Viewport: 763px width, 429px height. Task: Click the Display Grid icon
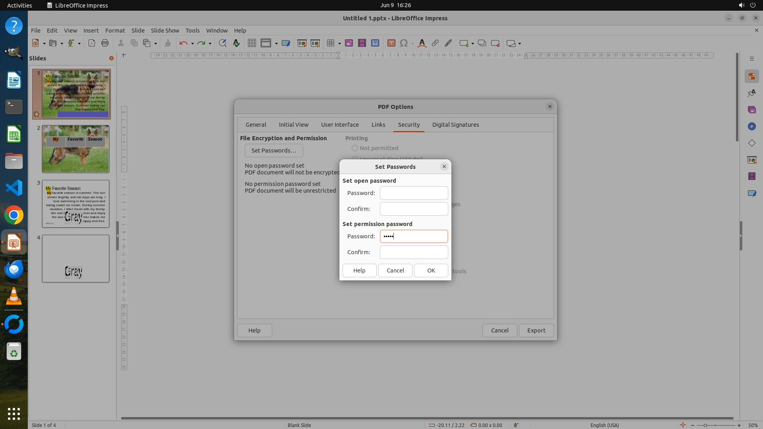click(252, 43)
